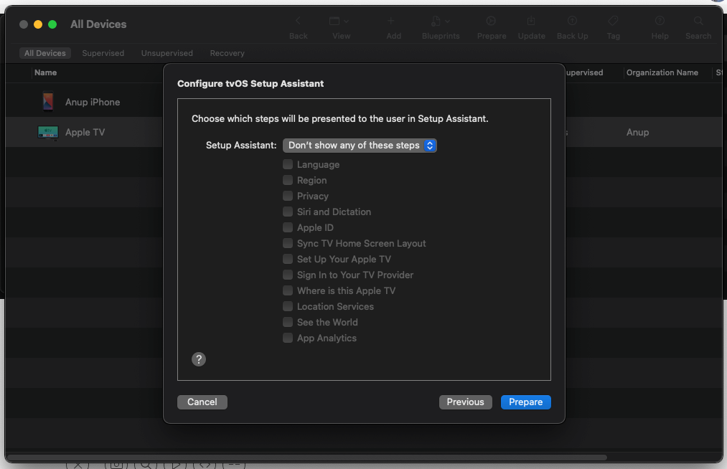
Task: Click the Add toolbar icon
Action: [x=391, y=22]
